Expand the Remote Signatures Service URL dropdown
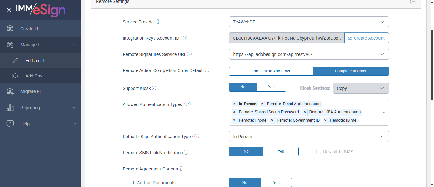The width and height of the screenshot is (434, 187). [x=309, y=54]
